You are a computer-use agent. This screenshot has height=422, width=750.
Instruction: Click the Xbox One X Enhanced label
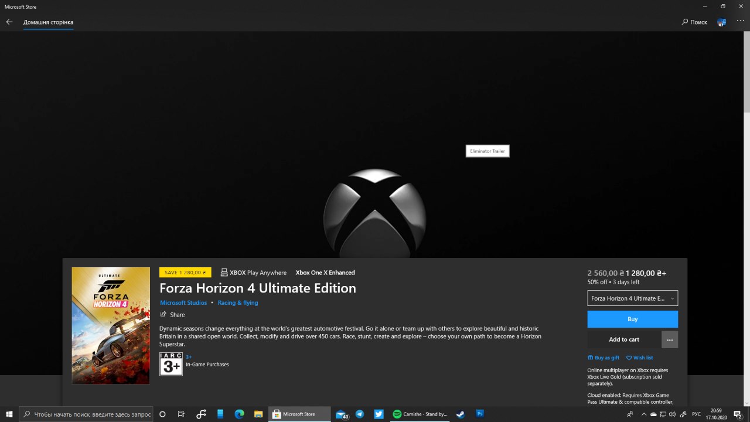pyautogui.click(x=325, y=273)
